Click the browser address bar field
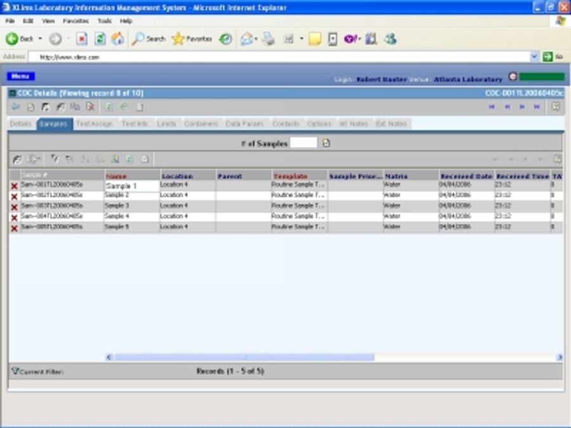Screen dimensions: 571x428 280,57
